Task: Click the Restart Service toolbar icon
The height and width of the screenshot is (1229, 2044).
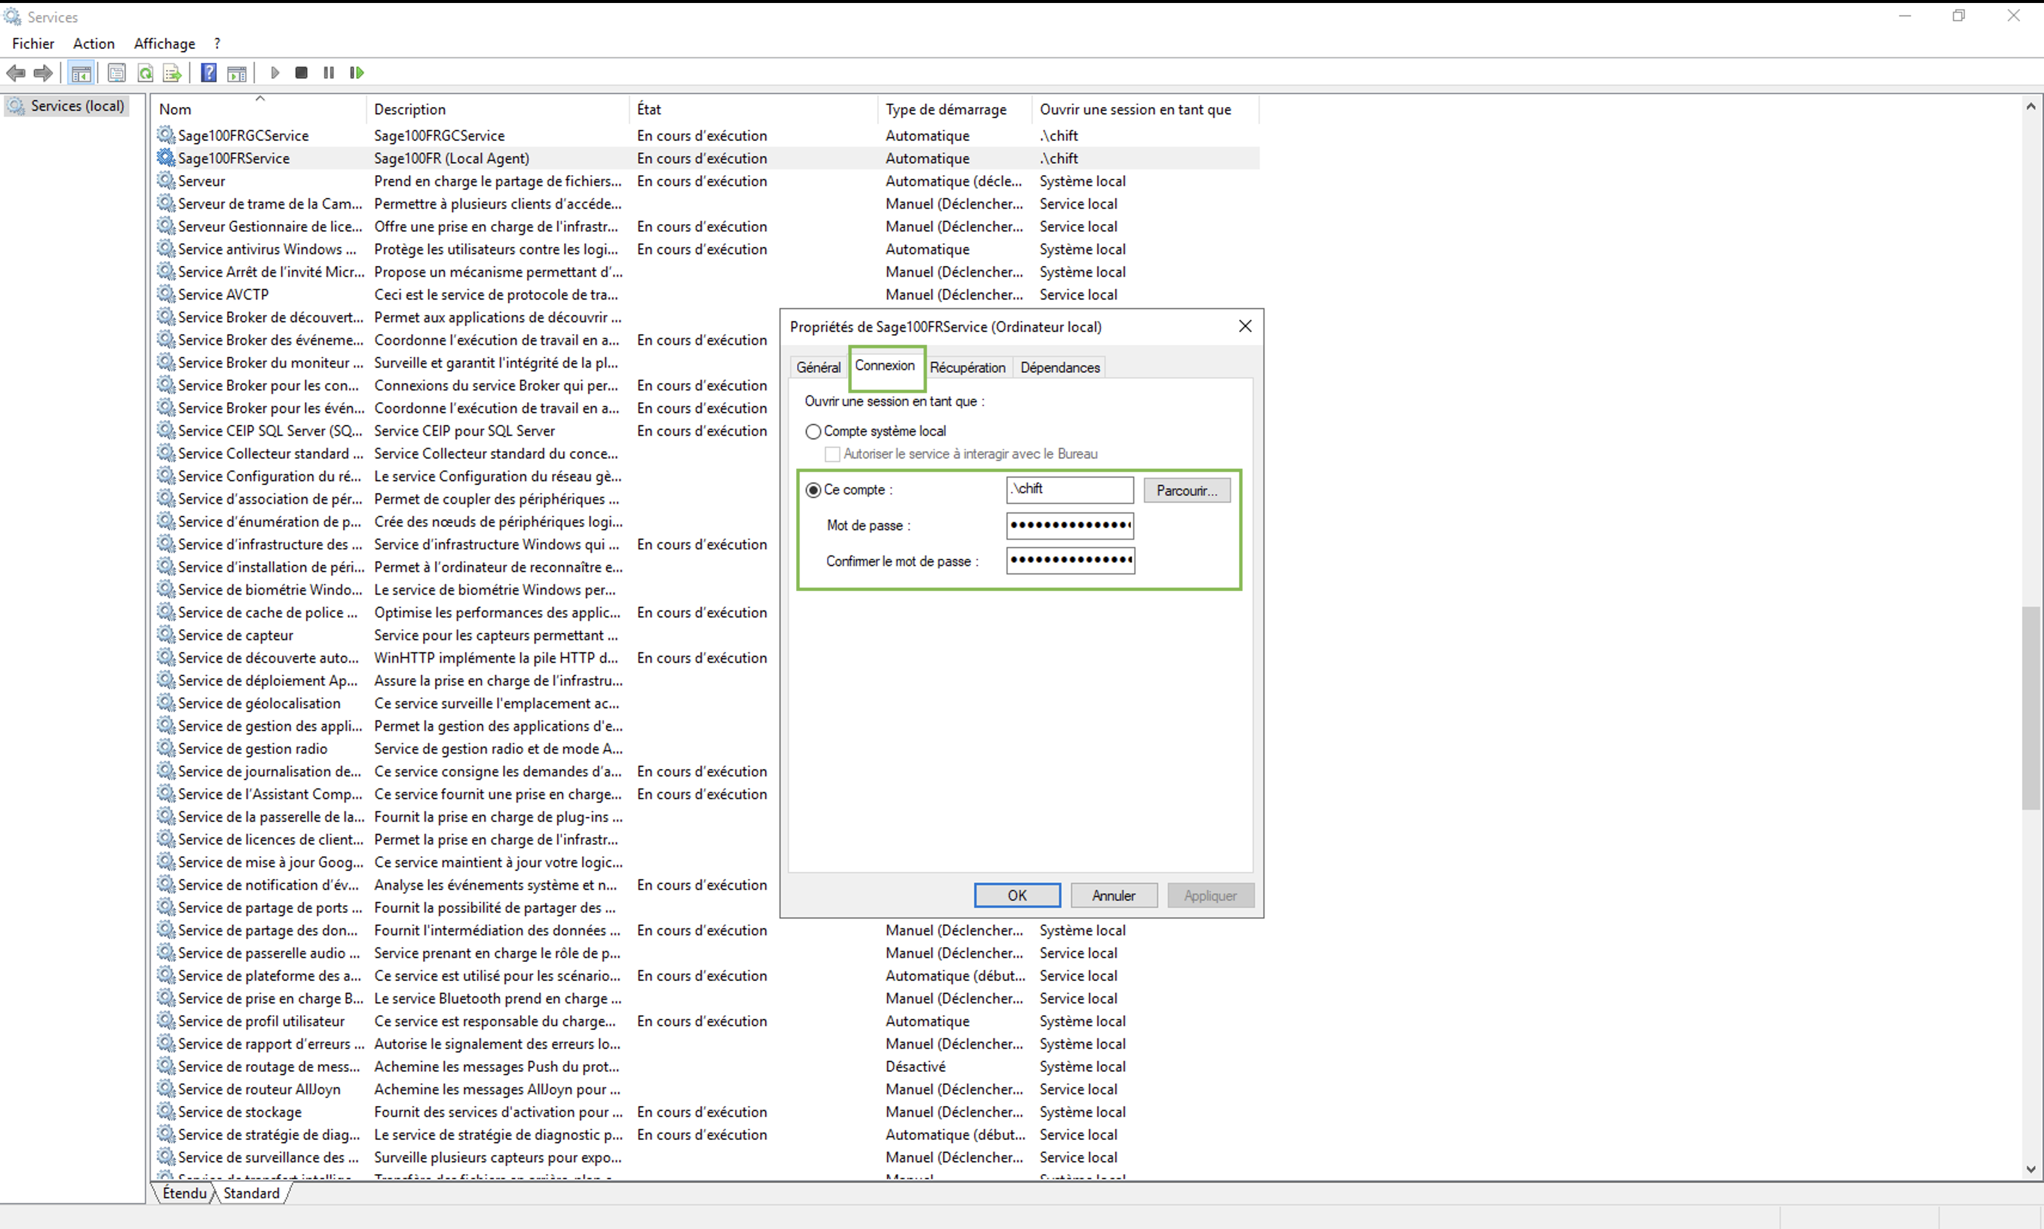Action: click(357, 74)
